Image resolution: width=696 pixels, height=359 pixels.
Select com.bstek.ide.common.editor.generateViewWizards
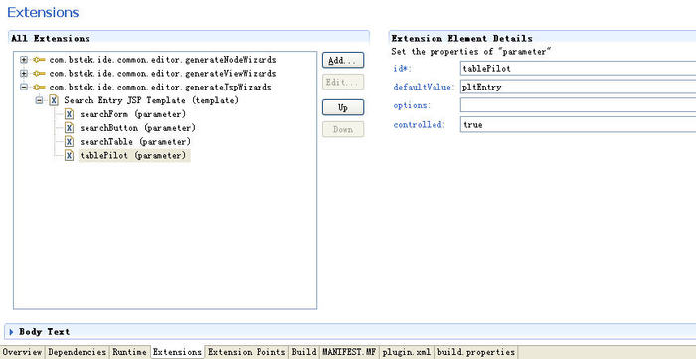coord(162,74)
